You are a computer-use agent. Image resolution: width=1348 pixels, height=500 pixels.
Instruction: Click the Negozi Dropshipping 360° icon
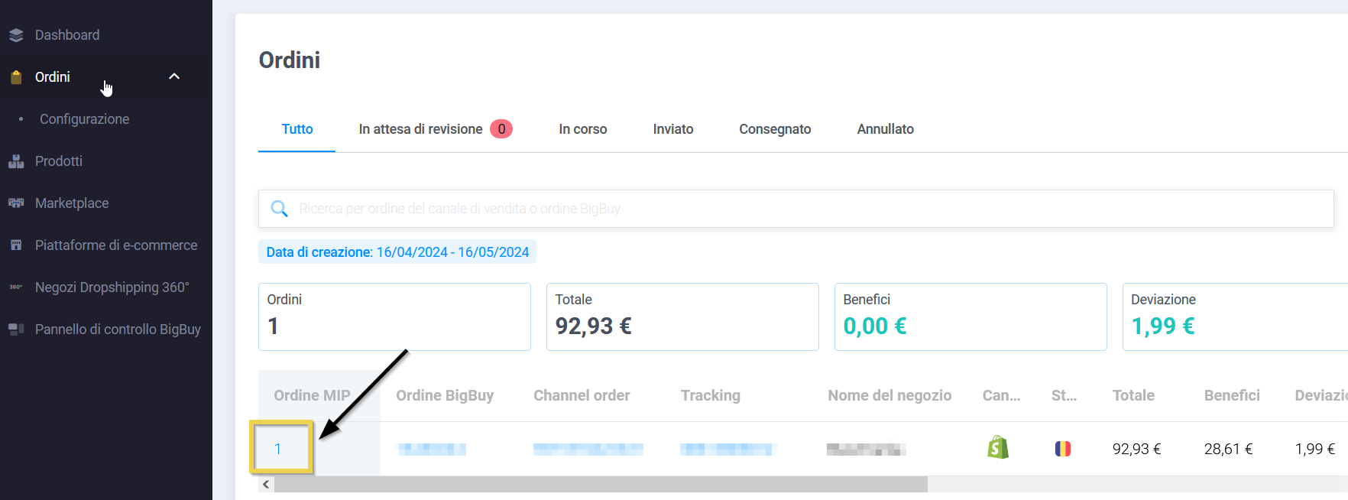click(x=16, y=287)
